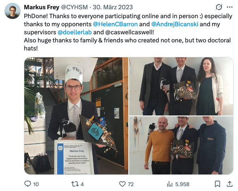The image size is (238, 191).
Task: Click the Grok slashed circle icon
Action: [219, 7]
